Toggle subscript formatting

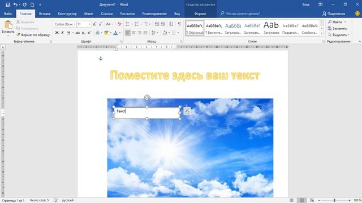[x=84, y=33]
